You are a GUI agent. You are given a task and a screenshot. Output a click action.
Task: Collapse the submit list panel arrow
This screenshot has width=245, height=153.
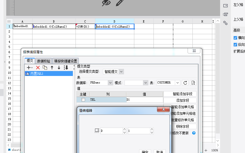[x=74, y=66]
